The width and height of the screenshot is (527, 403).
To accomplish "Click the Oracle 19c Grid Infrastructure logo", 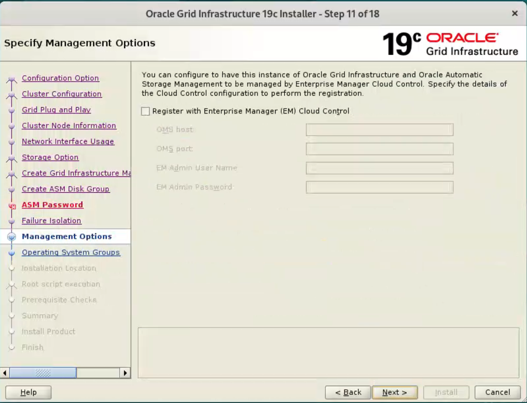I will pos(450,44).
